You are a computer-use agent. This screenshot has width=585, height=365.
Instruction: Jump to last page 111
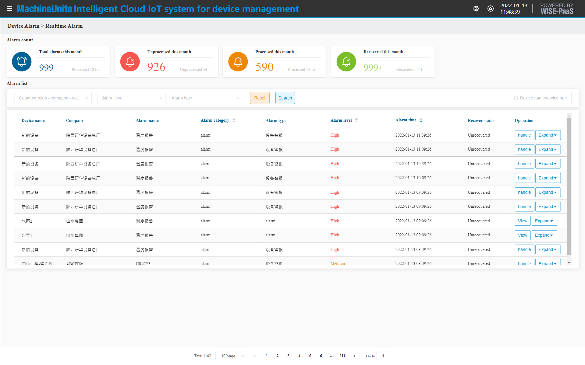[342, 356]
